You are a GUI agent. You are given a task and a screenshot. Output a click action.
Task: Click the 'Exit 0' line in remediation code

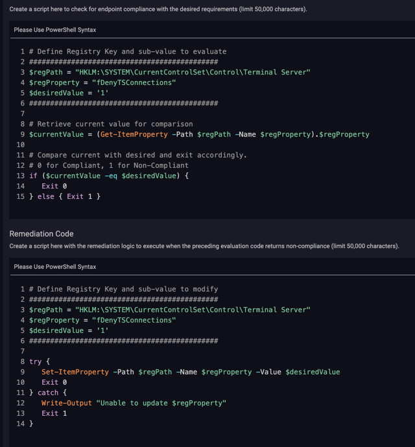pyautogui.click(x=54, y=382)
